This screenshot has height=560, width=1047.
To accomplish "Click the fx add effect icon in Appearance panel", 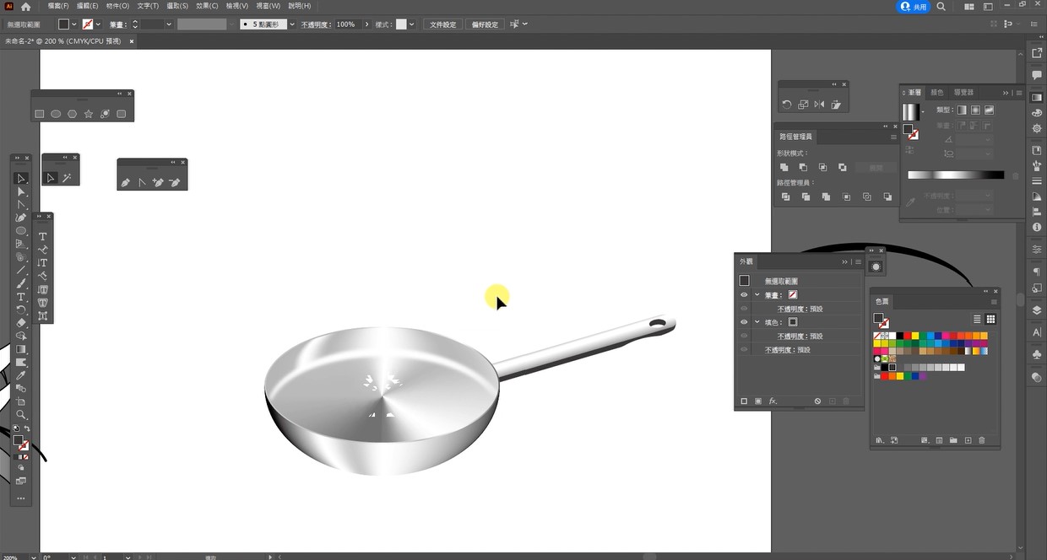I will click(773, 401).
